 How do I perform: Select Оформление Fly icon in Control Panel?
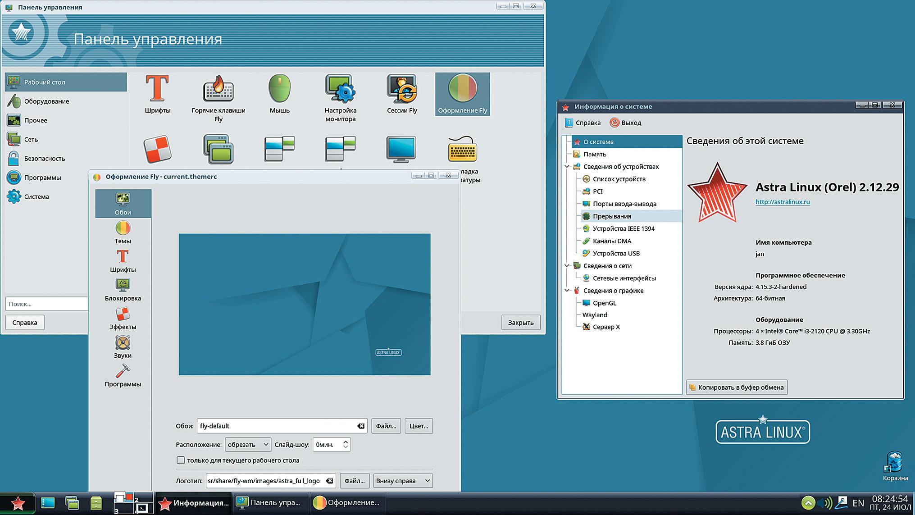[x=463, y=94]
